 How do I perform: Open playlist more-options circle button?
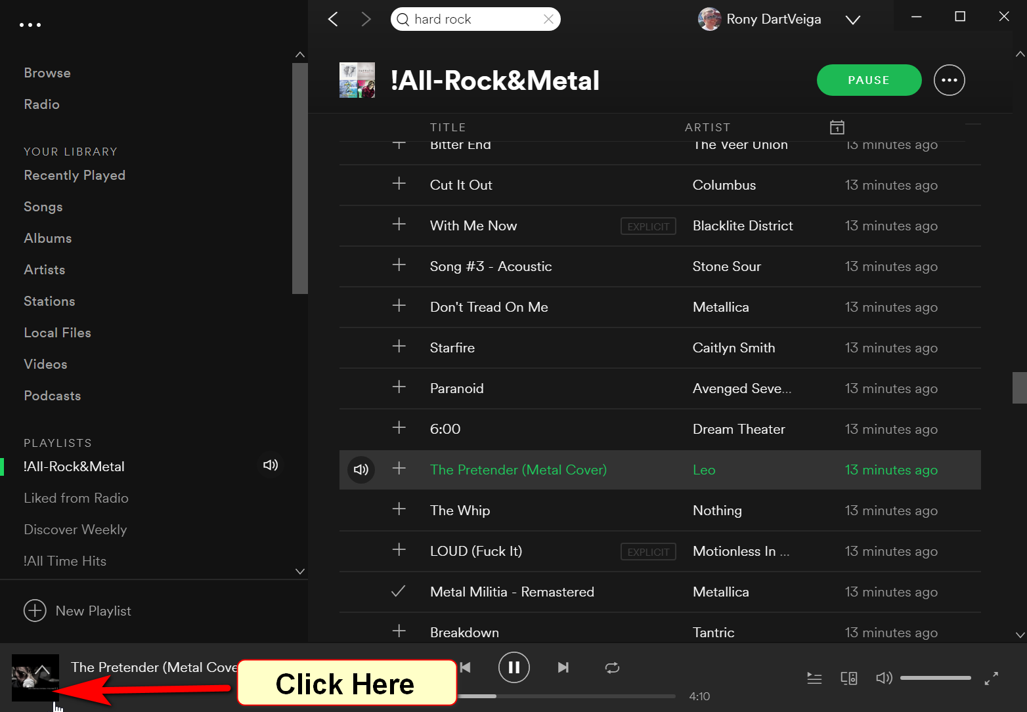[x=950, y=80]
